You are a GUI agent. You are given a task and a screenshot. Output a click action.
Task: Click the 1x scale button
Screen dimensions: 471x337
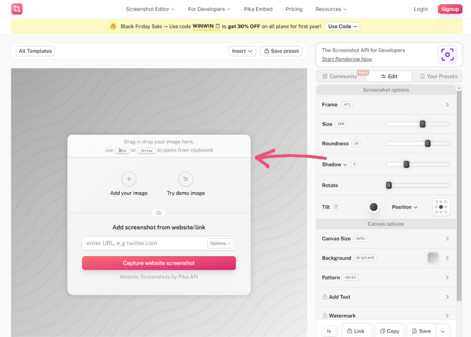[329, 331]
